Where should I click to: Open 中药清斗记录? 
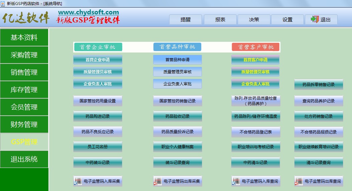(256, 163)
